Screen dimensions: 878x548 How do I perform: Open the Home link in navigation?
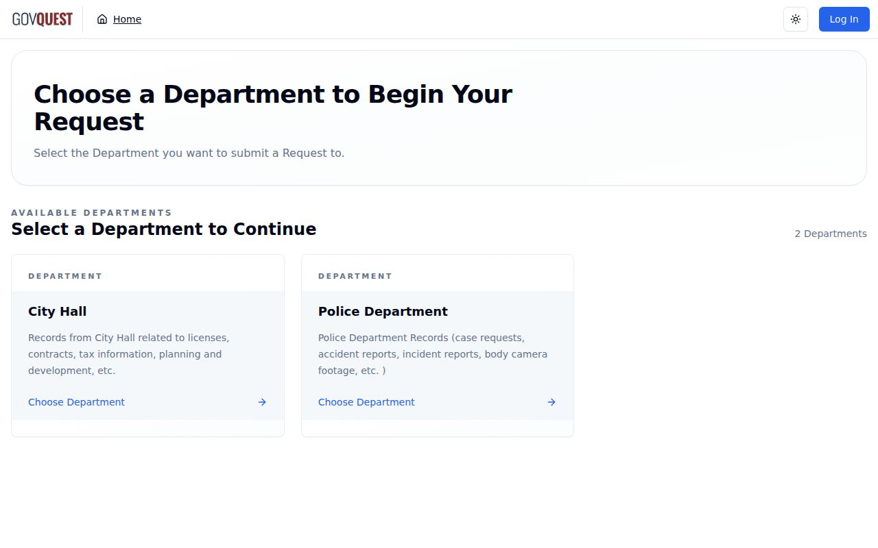click(x=127, y=19)
